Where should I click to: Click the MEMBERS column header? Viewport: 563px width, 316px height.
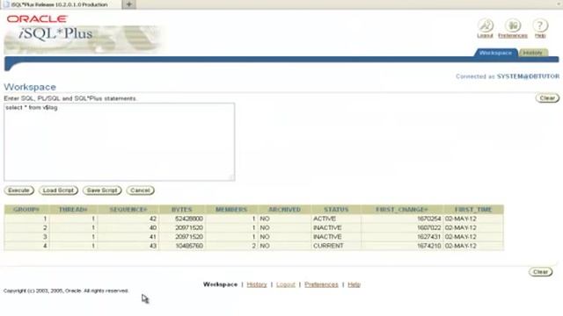pos(231,209)
